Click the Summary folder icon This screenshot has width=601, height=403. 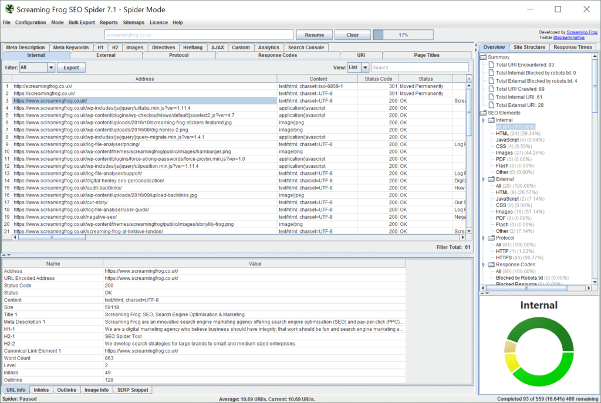coord(484,57)
